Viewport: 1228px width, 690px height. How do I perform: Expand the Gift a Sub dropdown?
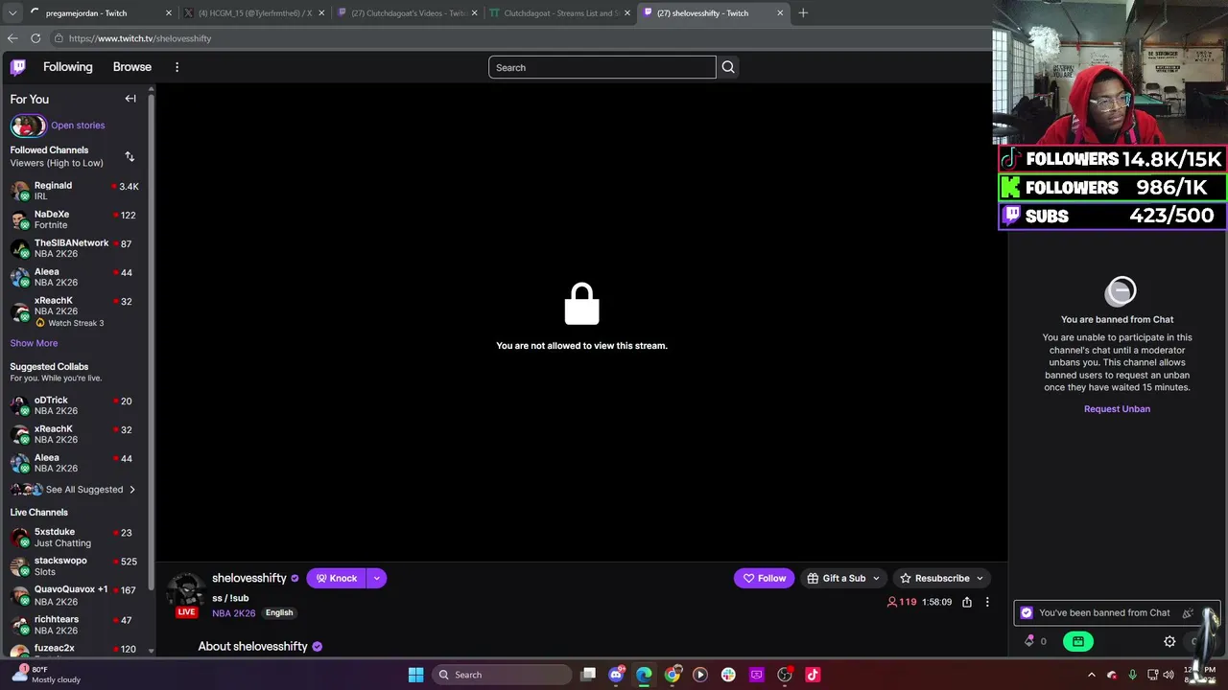click(x=876, y=578)
